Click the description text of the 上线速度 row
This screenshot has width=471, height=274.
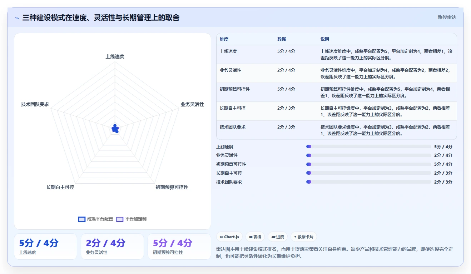[x=386, y=54]
